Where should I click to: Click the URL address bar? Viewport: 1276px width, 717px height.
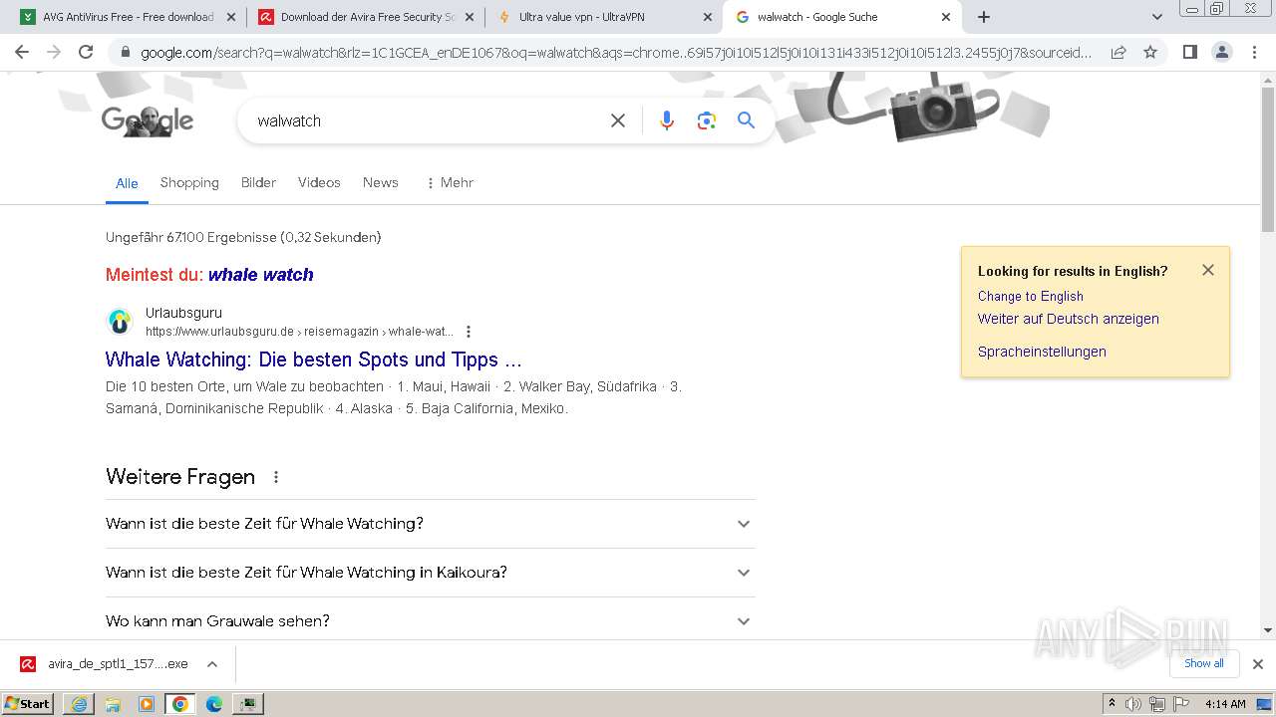[616, 53]
